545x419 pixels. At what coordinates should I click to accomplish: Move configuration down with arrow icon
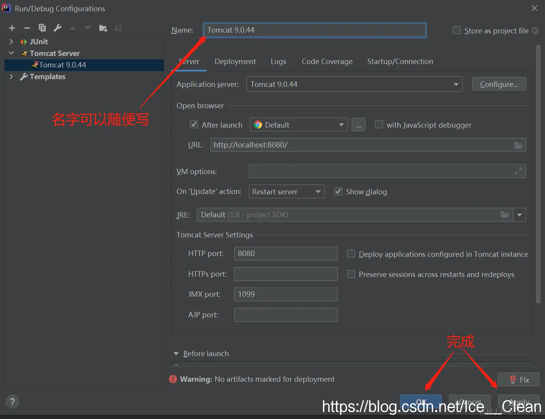(x=88, y=28)
